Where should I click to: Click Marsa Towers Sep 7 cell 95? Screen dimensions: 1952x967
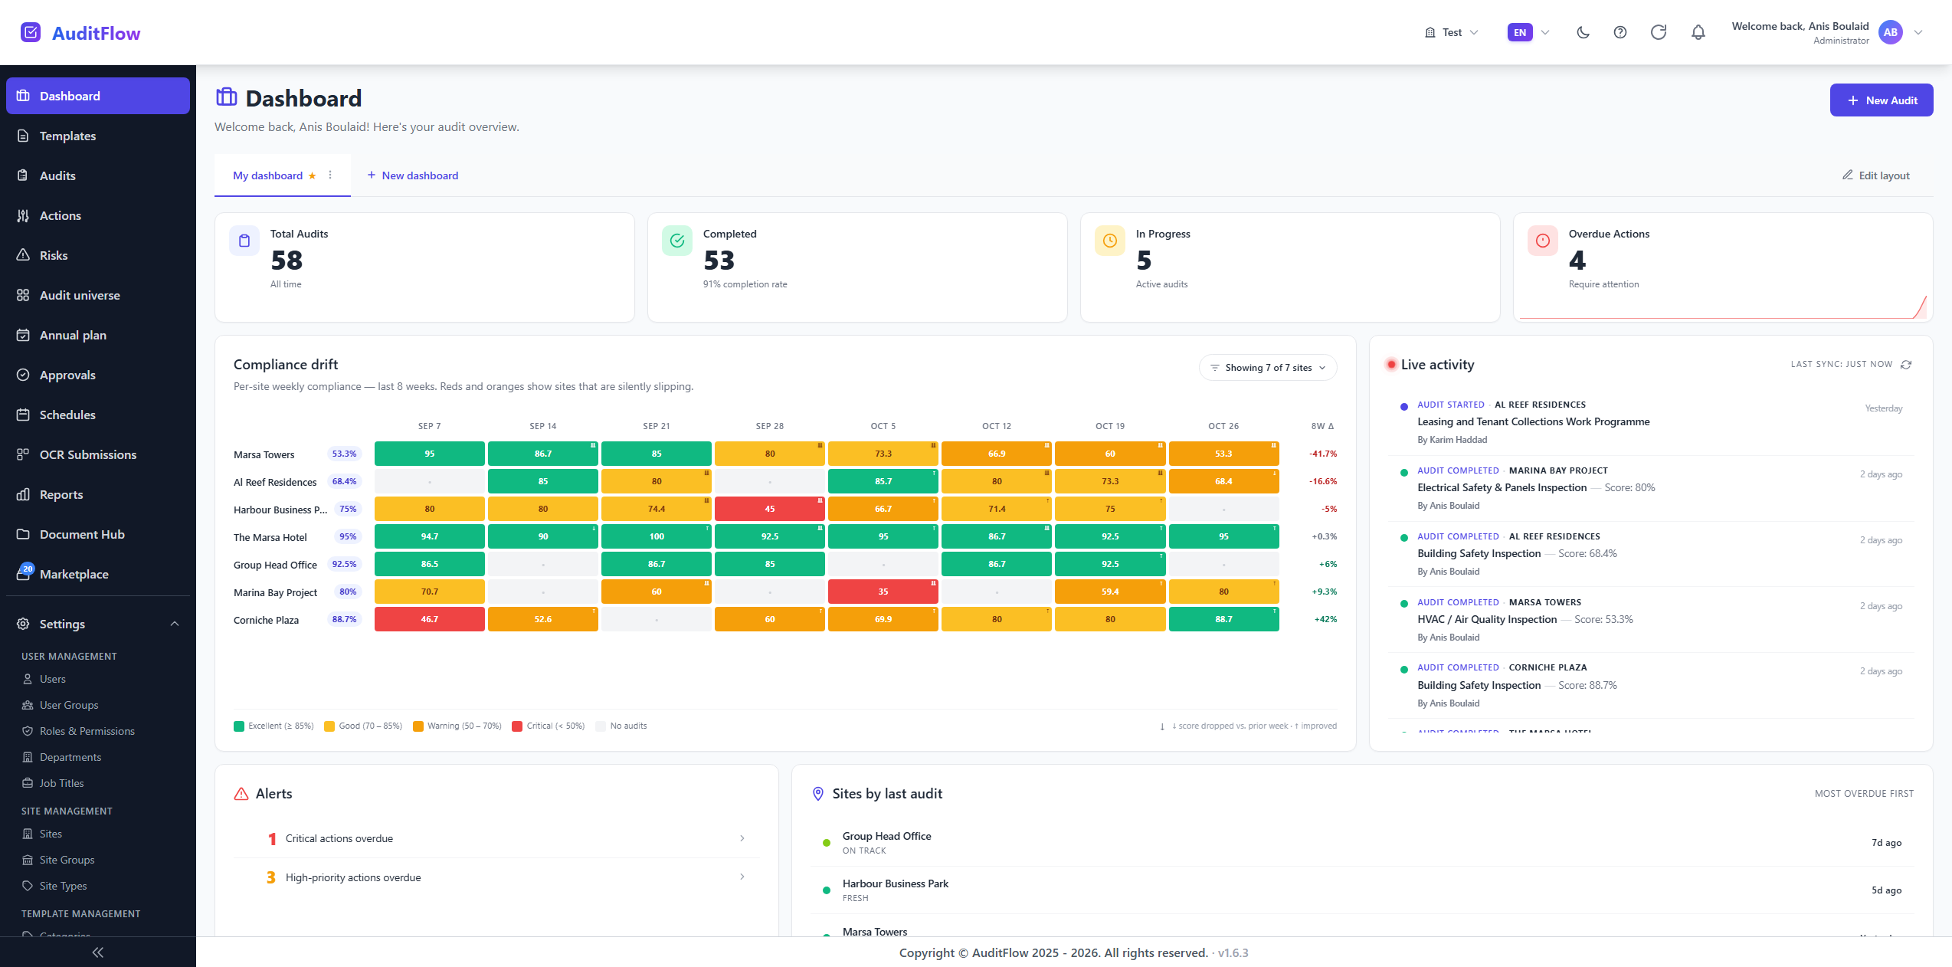coord(430,454)
